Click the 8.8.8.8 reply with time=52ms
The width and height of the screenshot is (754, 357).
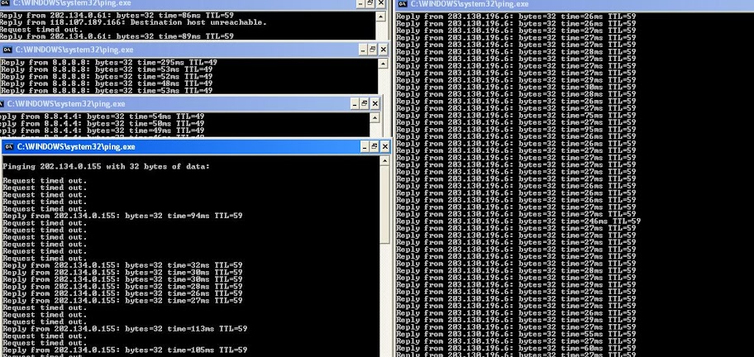[107, 76]
